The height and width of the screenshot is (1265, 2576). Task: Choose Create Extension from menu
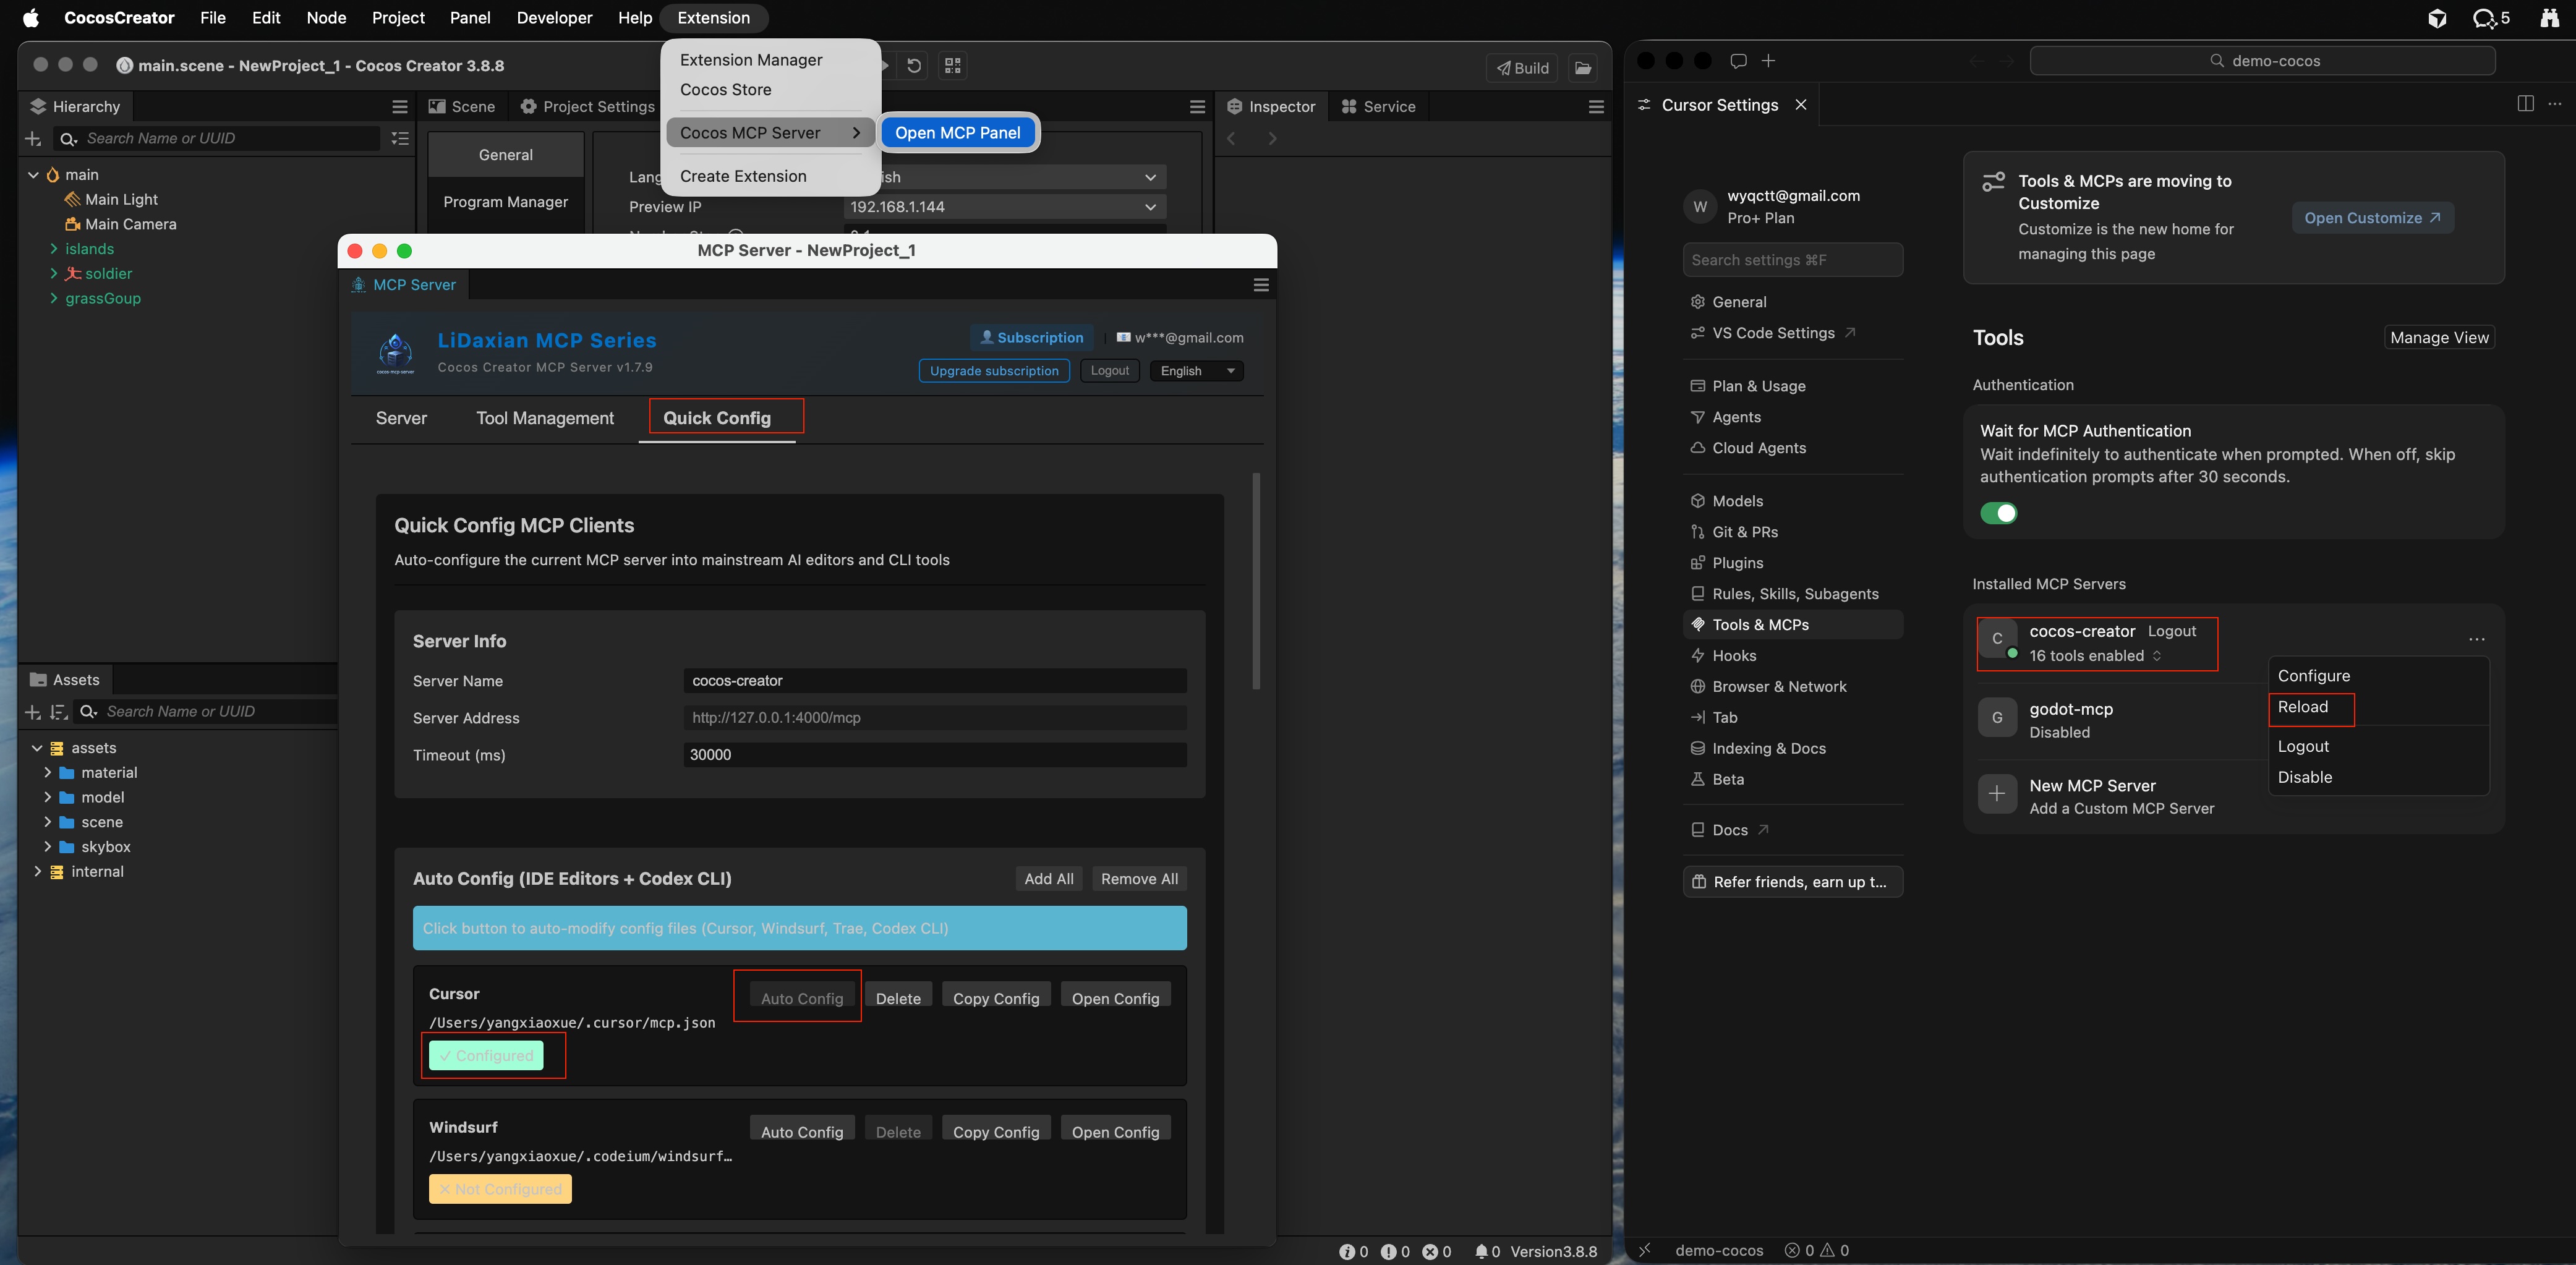743,177
